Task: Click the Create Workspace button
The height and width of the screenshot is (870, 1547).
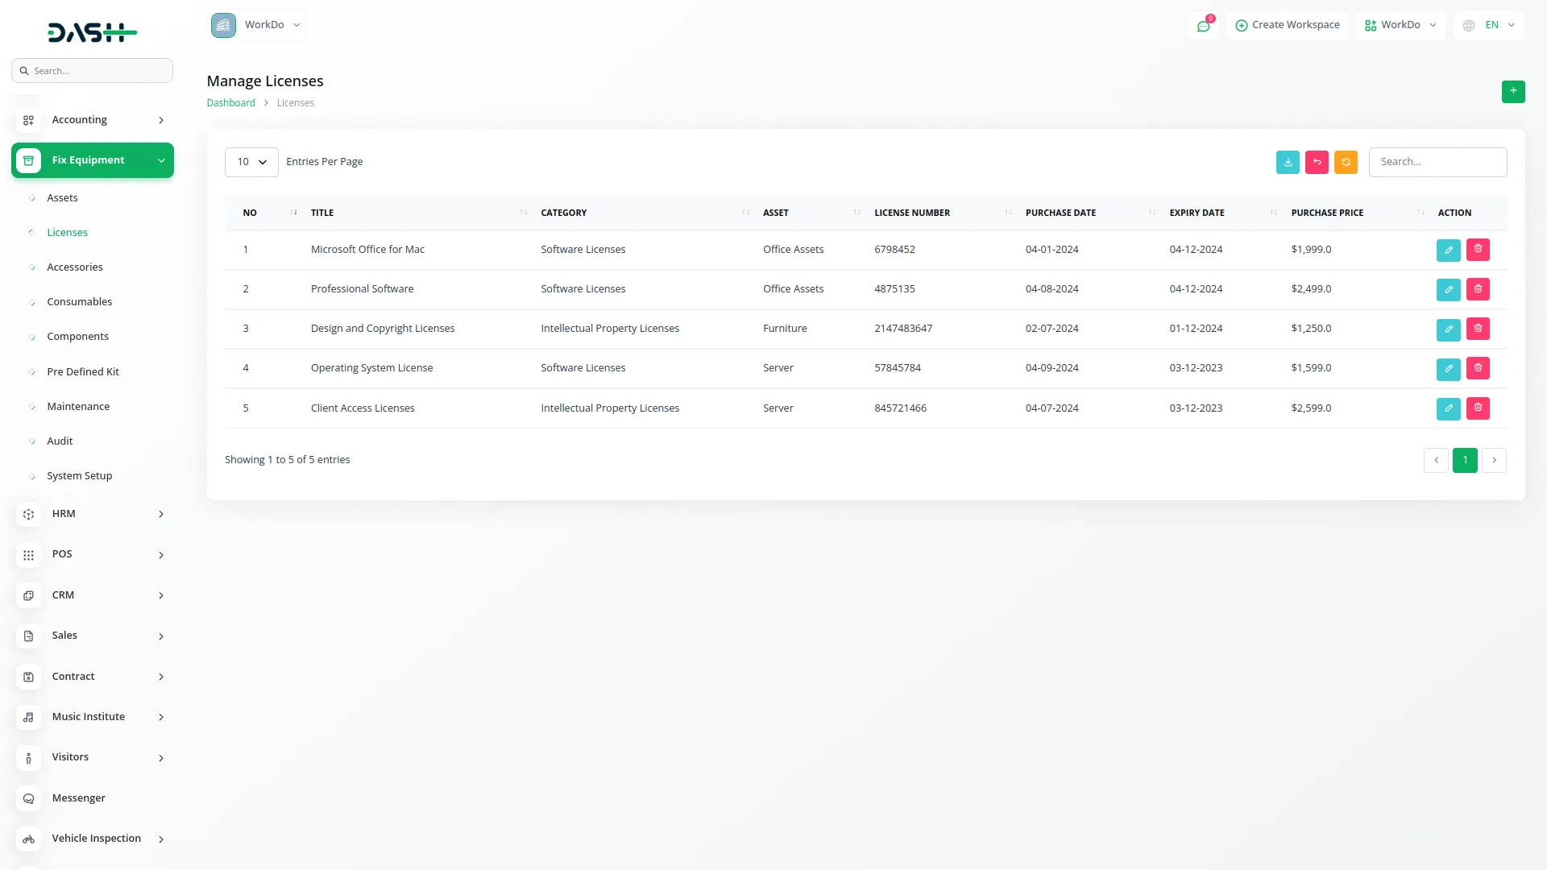Action: (1287, 25)
